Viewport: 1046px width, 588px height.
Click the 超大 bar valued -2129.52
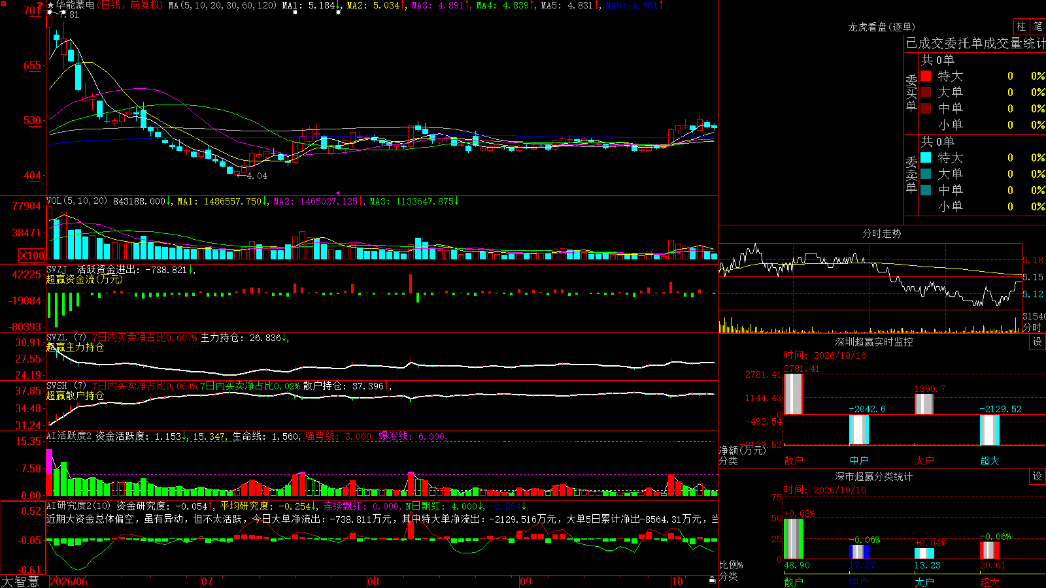(x=989, y=430)
